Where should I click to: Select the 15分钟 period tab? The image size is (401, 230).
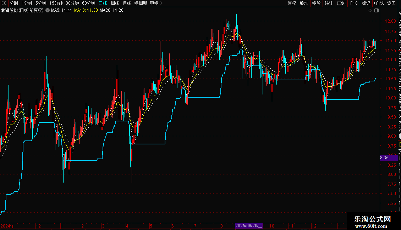(x=56, y=3)
